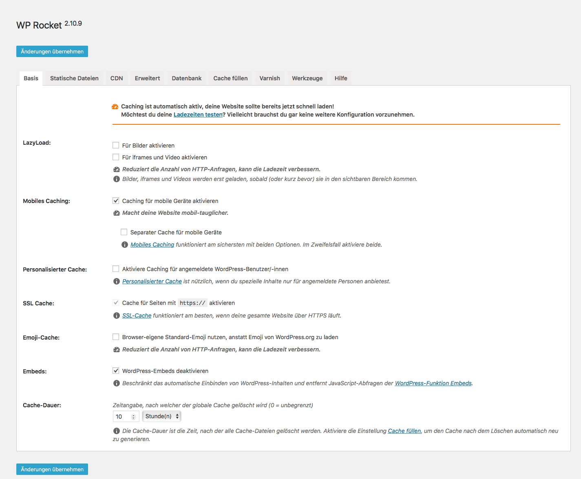The image size is (581, 479).
Task: Click the 'SSL-Cache' link
Action: (137, 316)
